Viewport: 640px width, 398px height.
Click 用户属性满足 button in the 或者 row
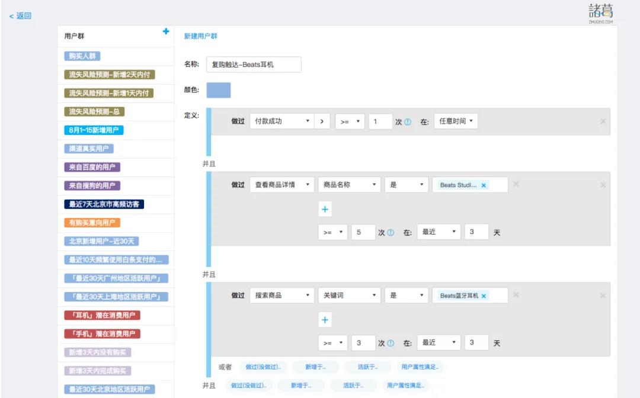420,367
